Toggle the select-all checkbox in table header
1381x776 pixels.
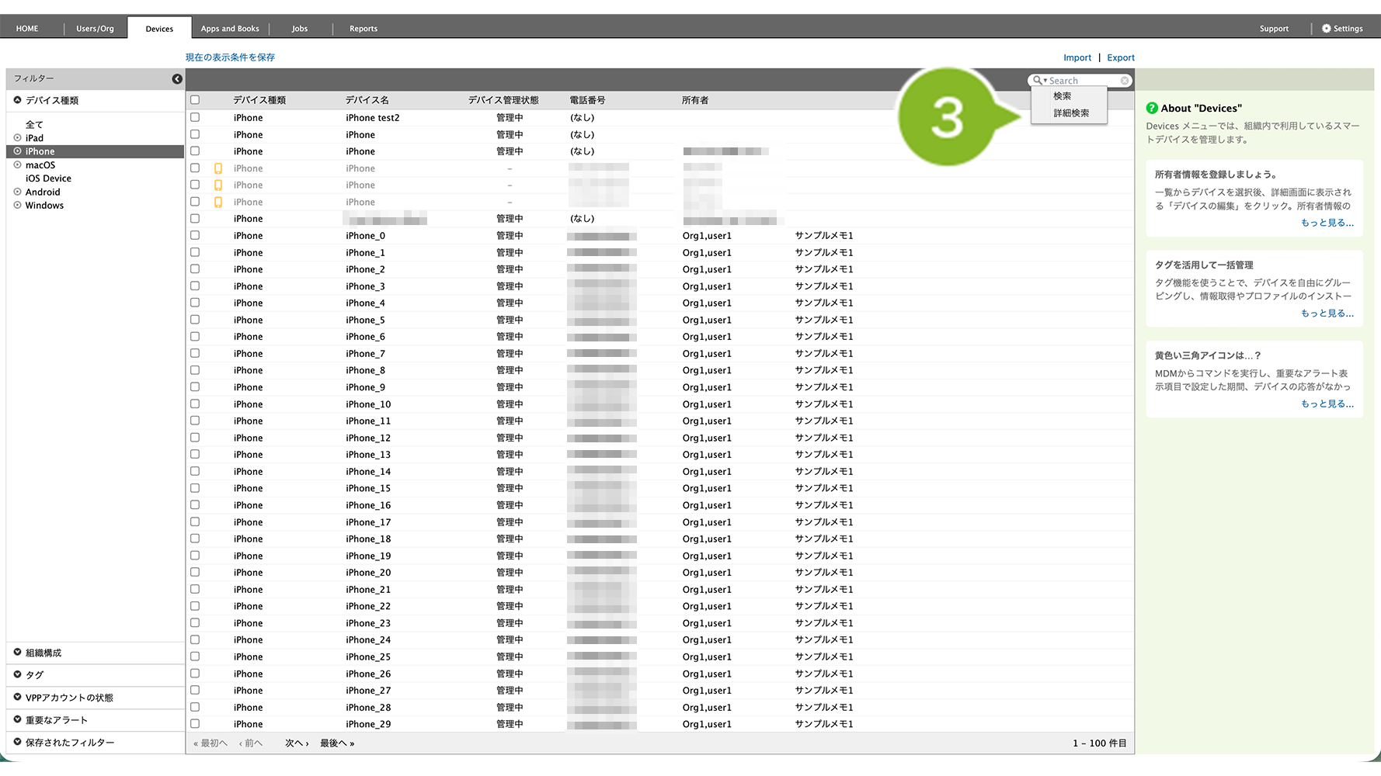coord(195,100)
